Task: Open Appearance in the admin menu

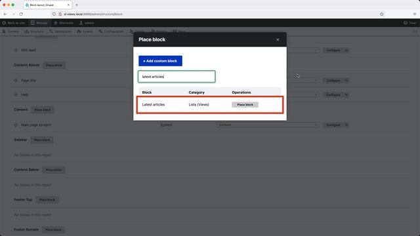Action: 60,31
